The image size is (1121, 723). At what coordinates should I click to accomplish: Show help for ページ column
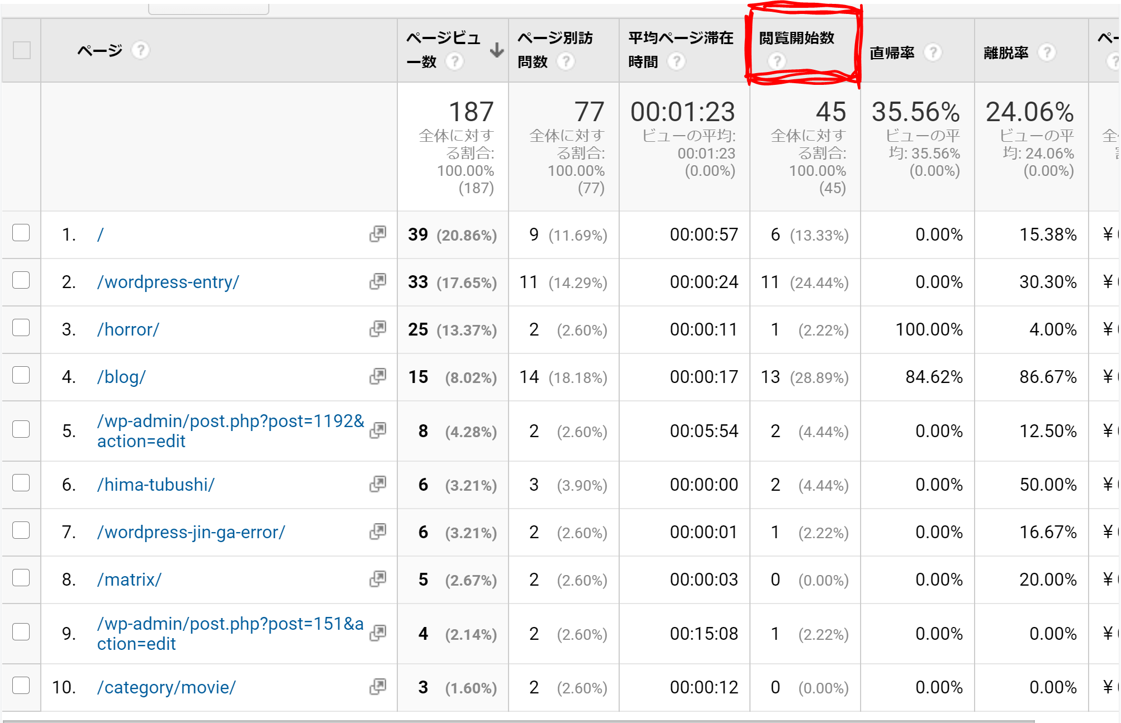click(x=140, y=50)
